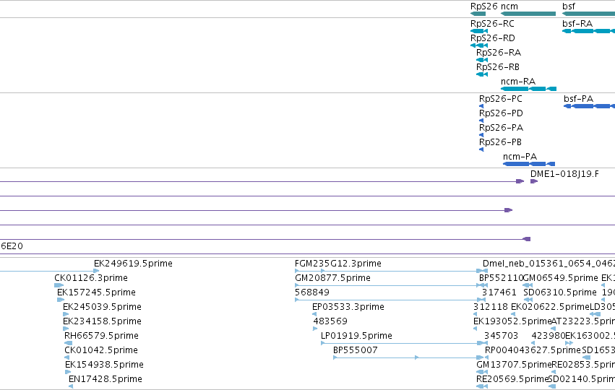
Task: Select transcript RpS26-RD
Action: [x=493, y=38]
